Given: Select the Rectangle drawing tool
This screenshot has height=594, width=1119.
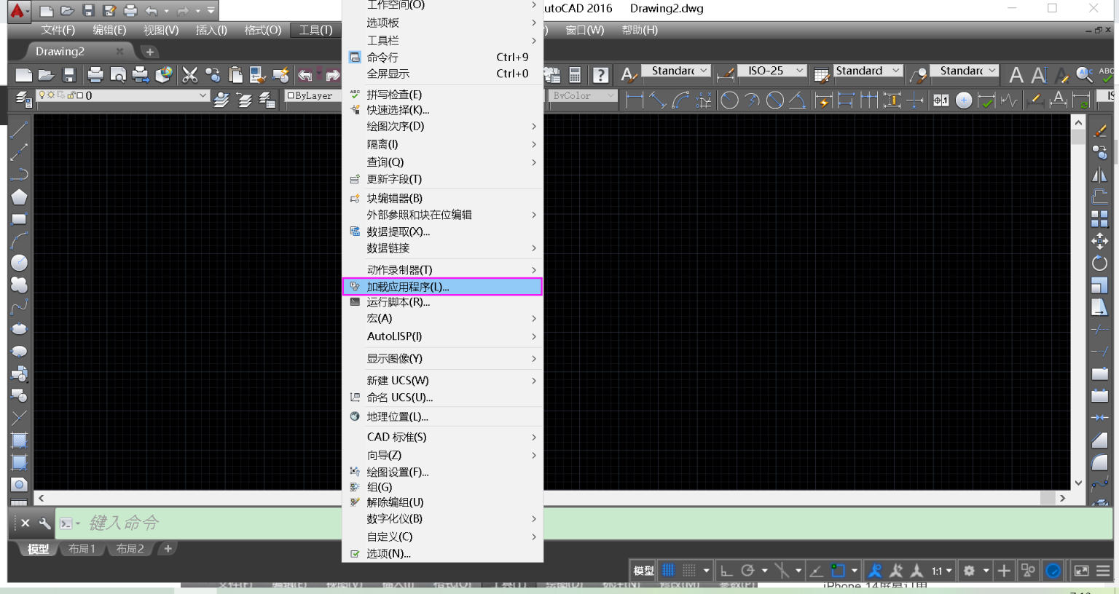Looking at the screenshot, I should pyautogui.click(x=20, y=218).
